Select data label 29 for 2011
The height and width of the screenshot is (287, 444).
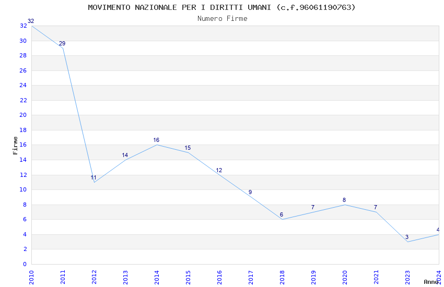(x=62, y=43)
